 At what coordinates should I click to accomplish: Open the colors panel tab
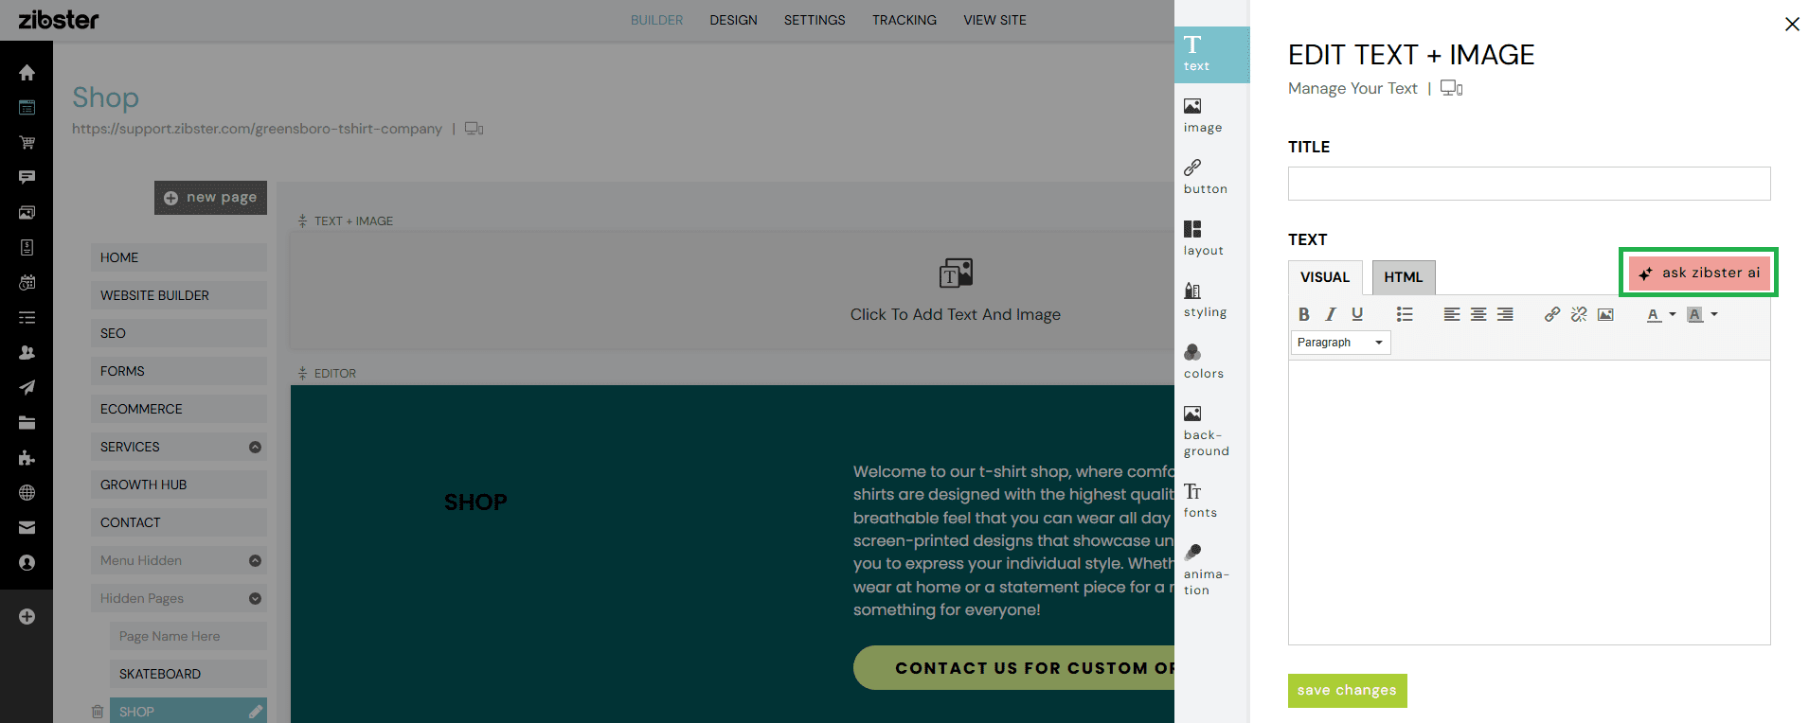[1203, 361]
